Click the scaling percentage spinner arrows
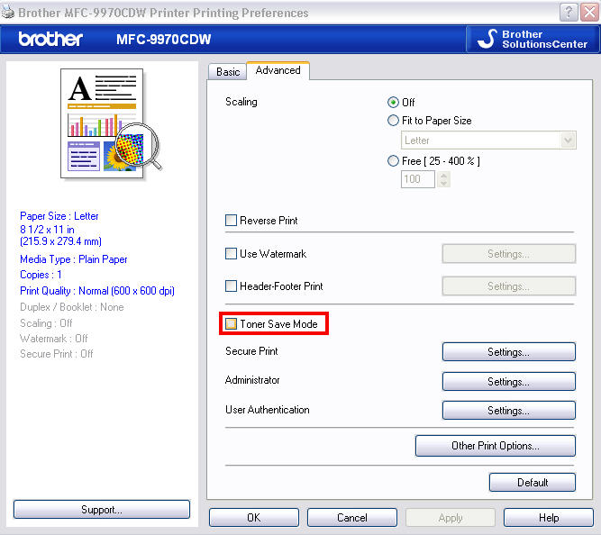The image size is (601, 535). tap(442, 179)
